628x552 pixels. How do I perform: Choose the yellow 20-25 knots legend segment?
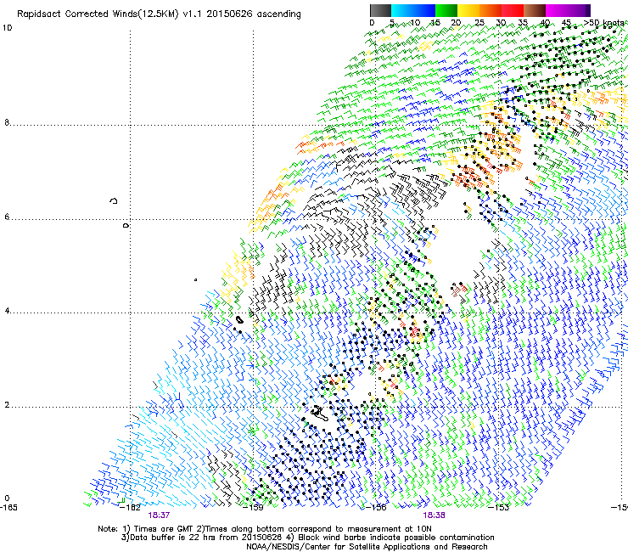(x=468, y=10)
